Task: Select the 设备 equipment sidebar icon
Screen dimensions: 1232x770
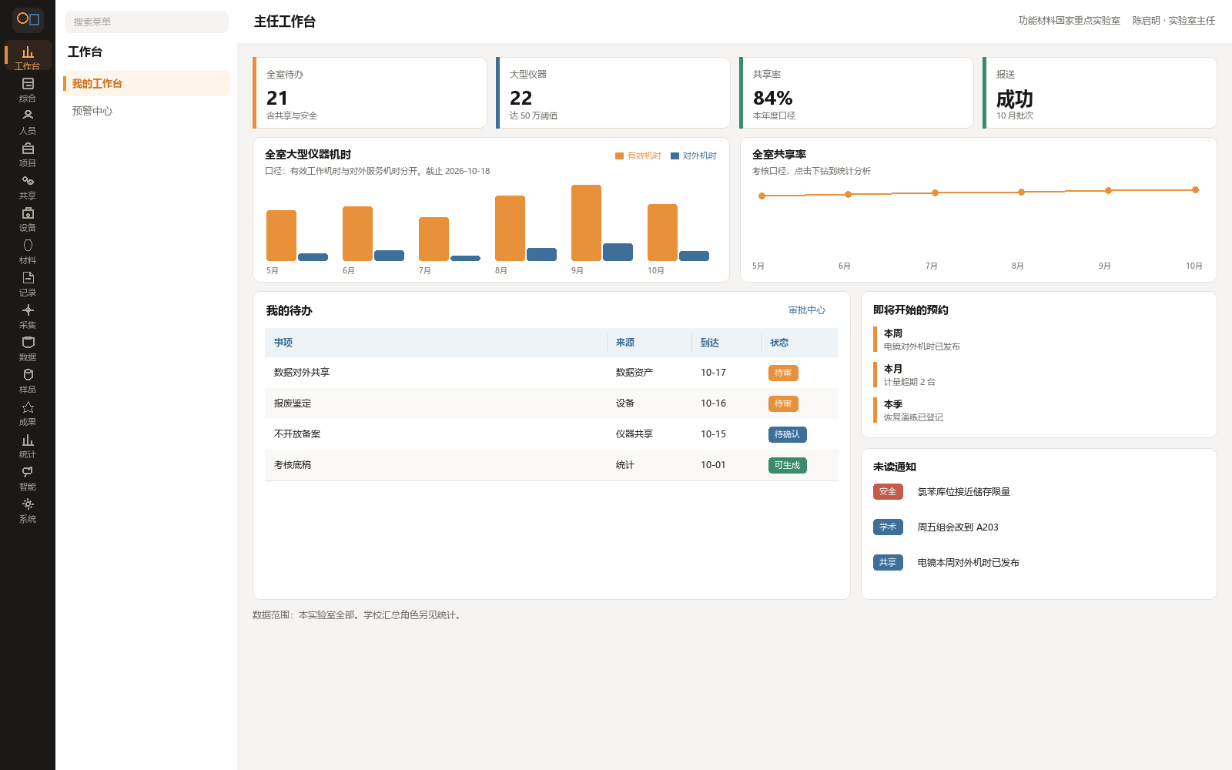Action: (x=28, y=219)
